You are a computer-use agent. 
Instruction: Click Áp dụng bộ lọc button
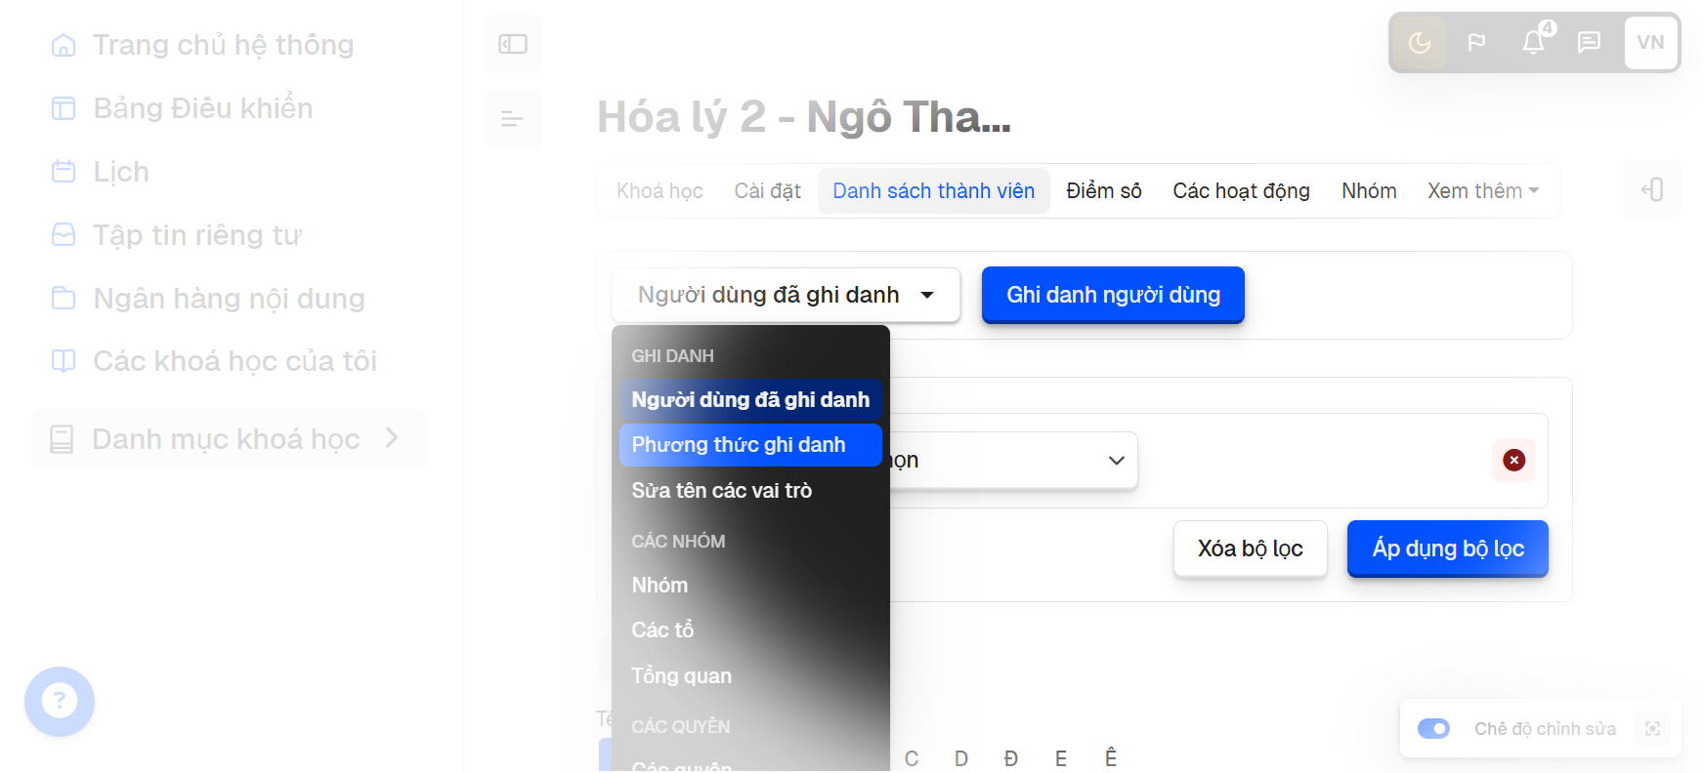click(x=1447, y=549)
